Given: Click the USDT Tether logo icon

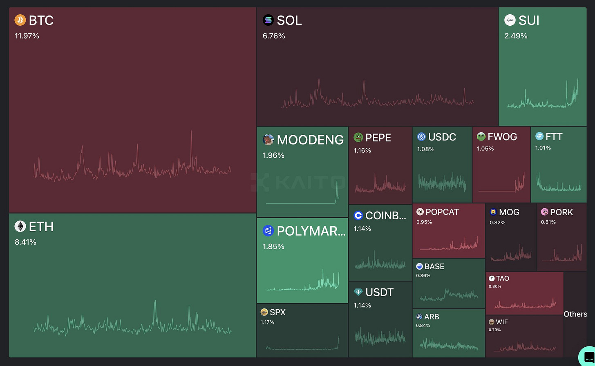Looking at the screenshot, I should [358, 292].
